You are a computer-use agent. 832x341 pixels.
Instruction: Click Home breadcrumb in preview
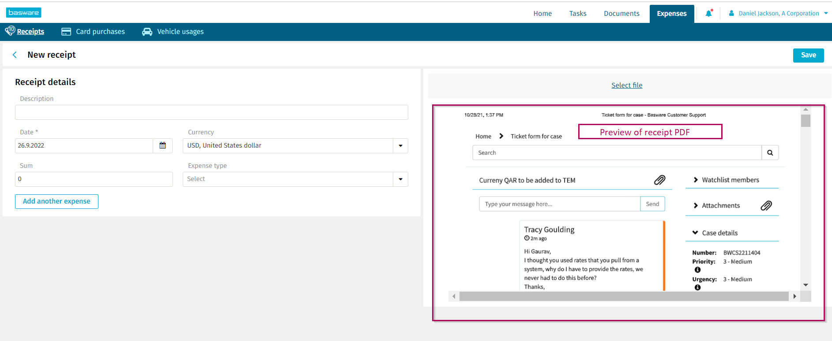[x=483, y=136]
